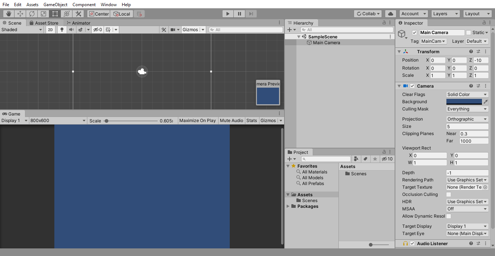Viewport: 495px width, 256px height.
Task: Lock the Inspector panel
Action: tap(484, 23)
